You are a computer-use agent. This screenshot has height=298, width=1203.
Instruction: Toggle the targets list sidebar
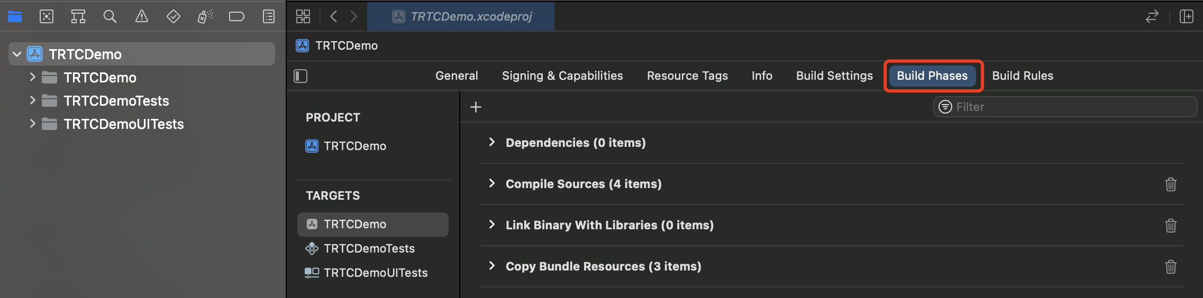coord(300,76)
